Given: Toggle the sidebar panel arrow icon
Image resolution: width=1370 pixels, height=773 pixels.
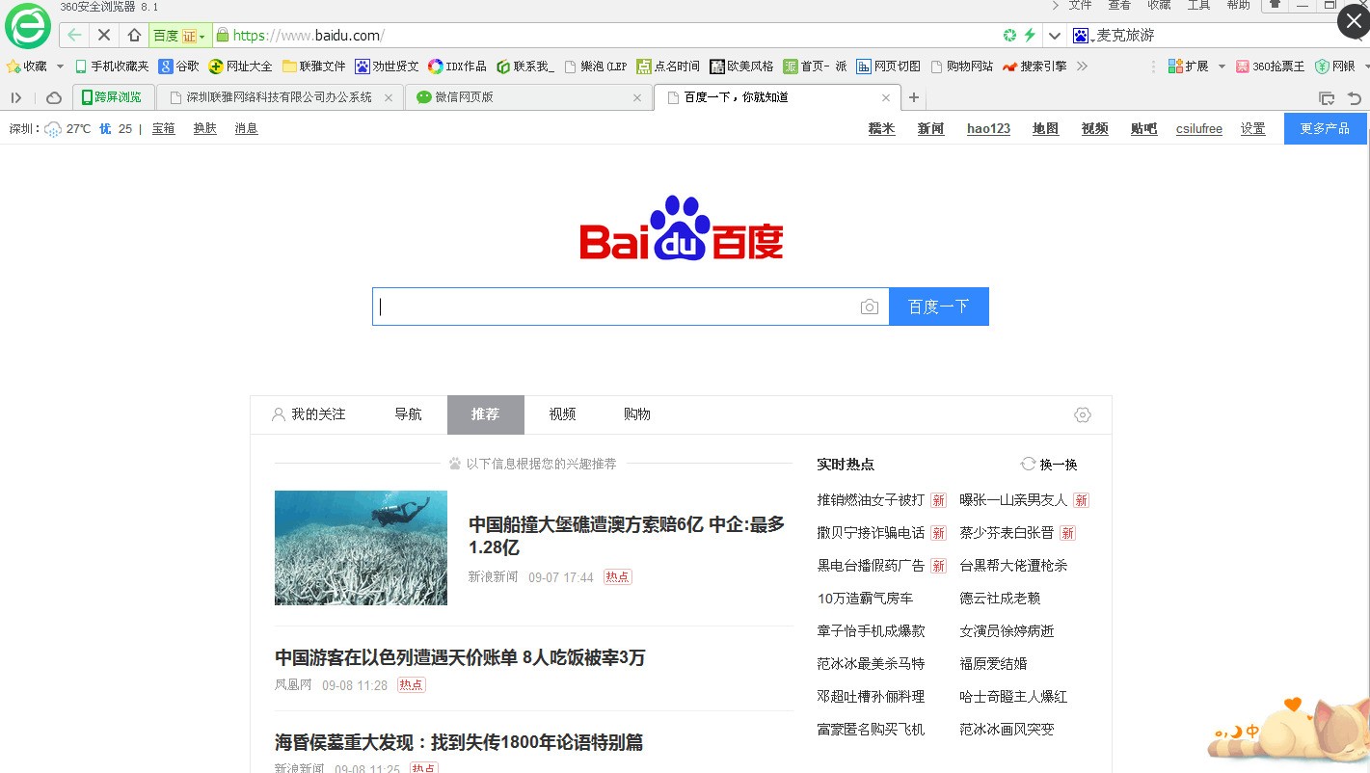Looking at the screenshot, I should [x=16, y=97].
